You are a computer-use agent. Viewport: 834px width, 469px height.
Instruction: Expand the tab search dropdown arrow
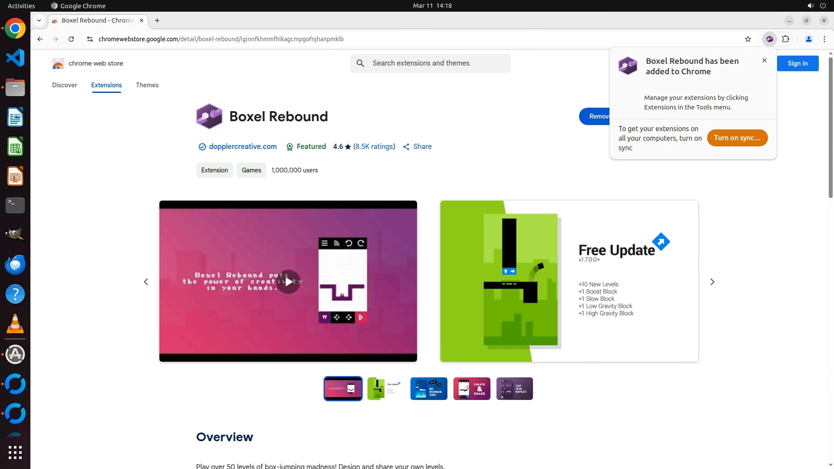(39, 20)
